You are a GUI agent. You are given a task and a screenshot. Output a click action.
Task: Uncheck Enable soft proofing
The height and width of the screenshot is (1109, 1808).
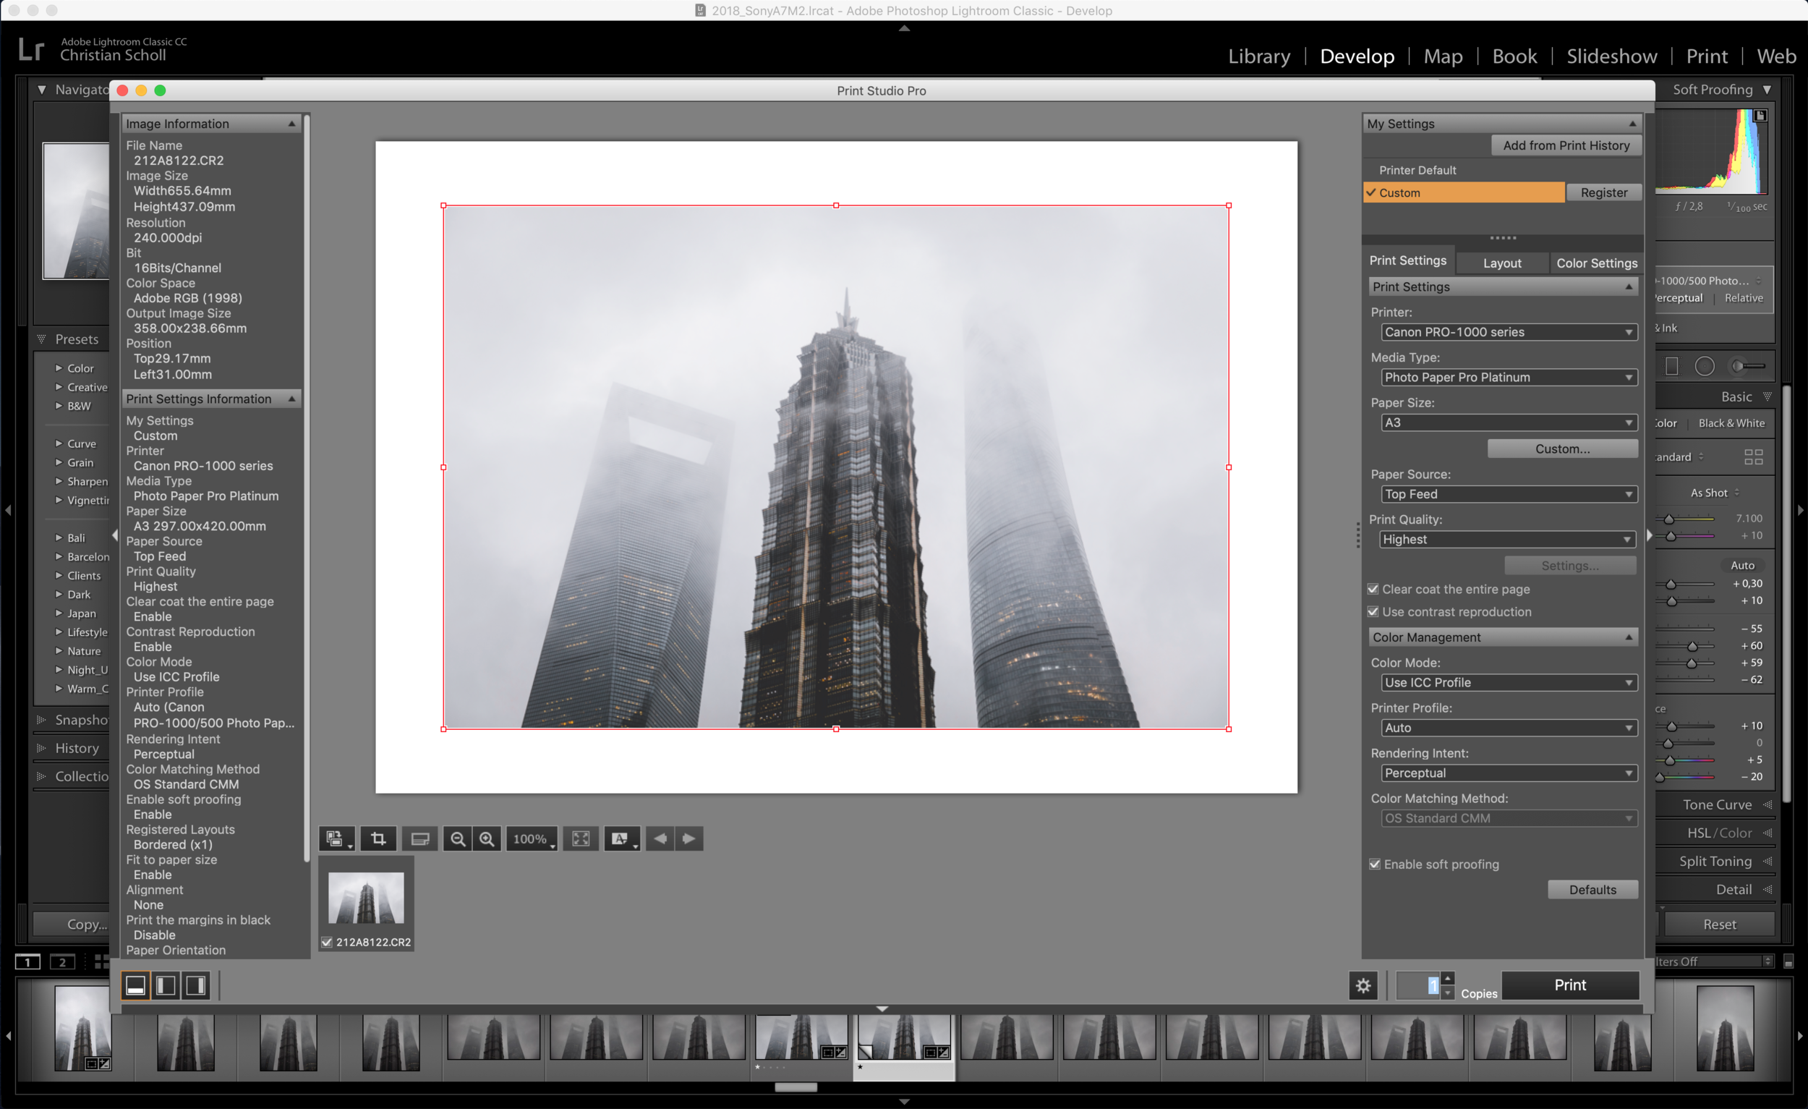(1374, 864)
